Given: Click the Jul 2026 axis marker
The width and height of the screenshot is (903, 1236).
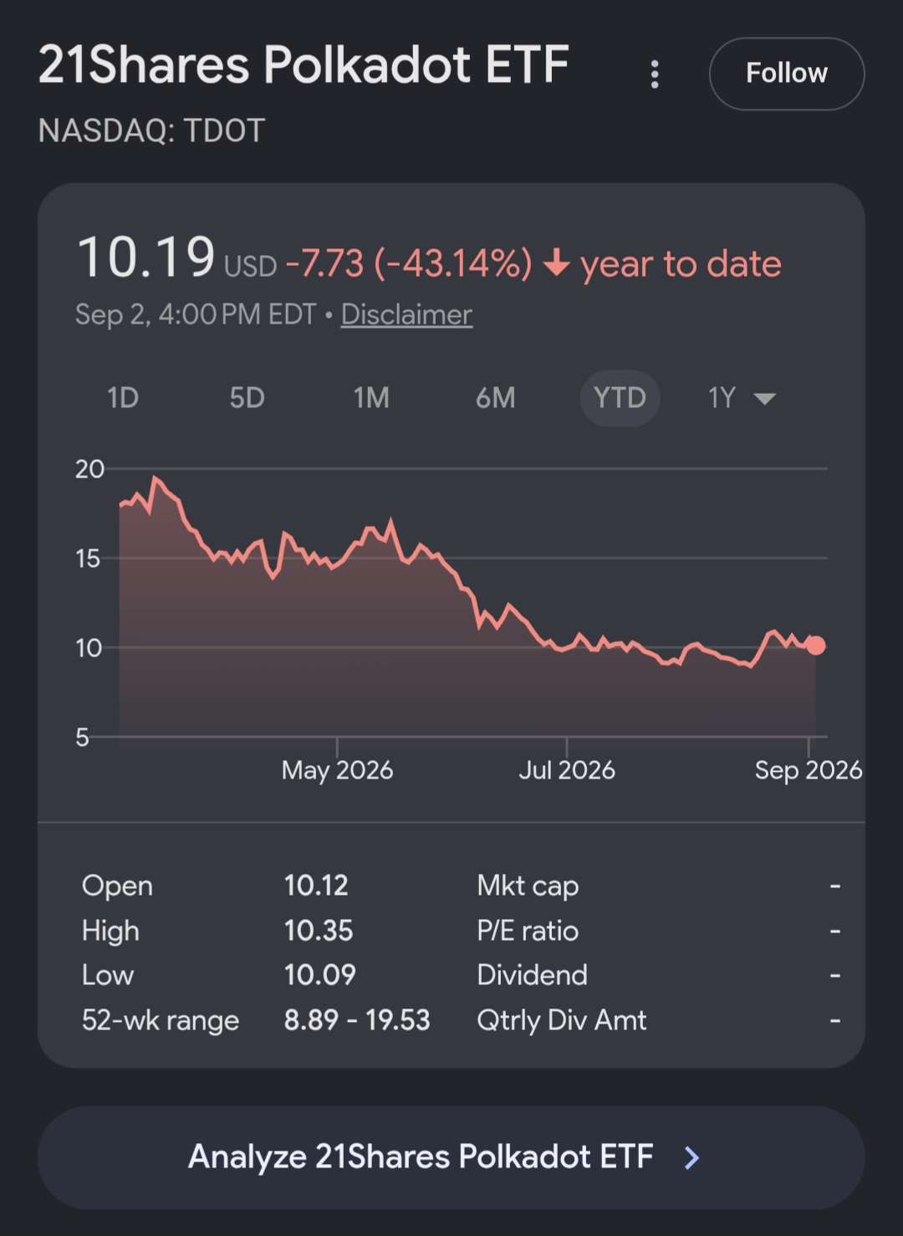Looking at the screenshot, I should pyautogui.click(x=567, y=769).
